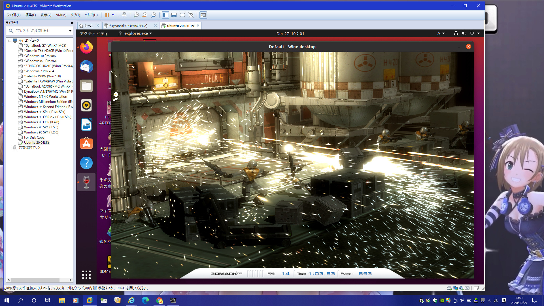Open the Dec 27 10:01 clock calendar

click(x=290, y=33)
